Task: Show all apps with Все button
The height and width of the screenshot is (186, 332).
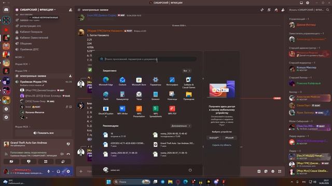Action: (x=187, y=71)
